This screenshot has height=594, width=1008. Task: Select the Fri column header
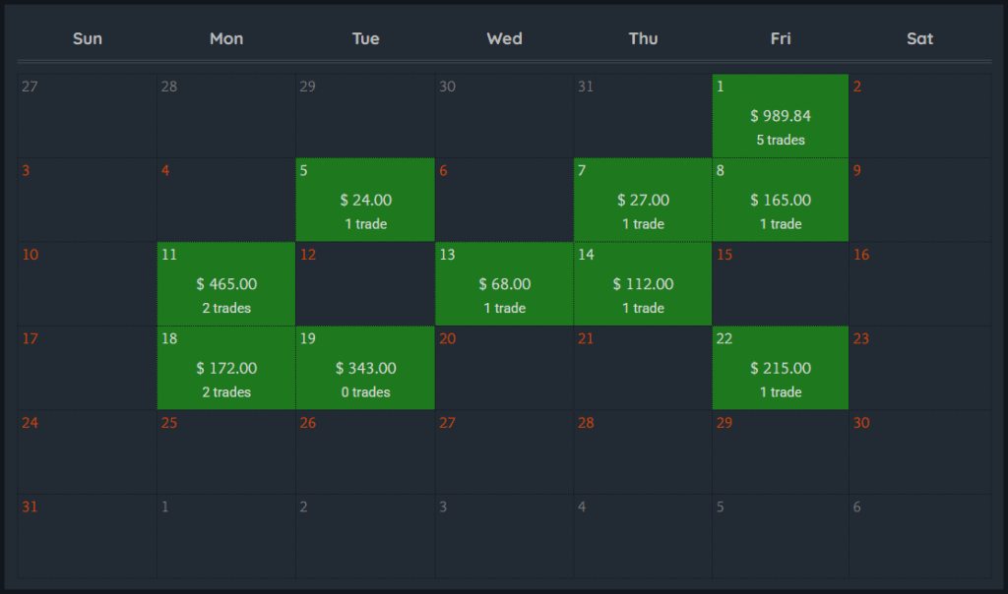coord(781,39)
